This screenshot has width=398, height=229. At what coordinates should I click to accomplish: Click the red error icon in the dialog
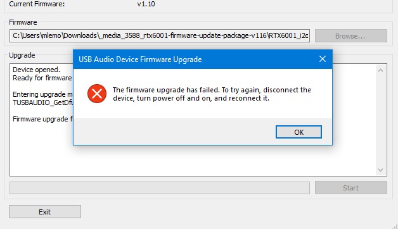(97, 94)
